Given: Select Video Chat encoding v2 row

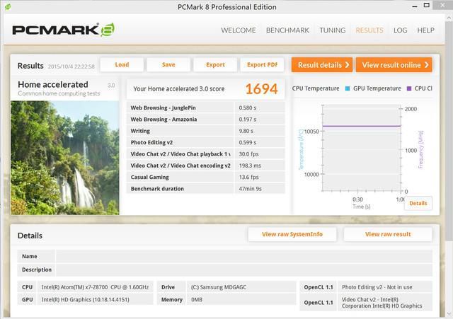Looking at the screenshot, I should pyautogui.click(x=206, y=166).
